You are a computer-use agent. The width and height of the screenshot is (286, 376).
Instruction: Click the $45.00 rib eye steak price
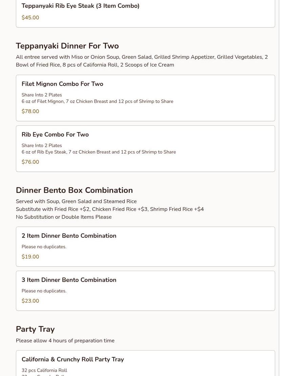(30, 18)
